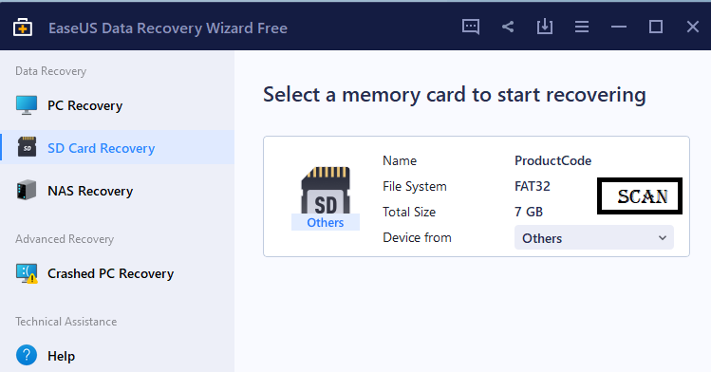711x372 pixels.
Task: Close the EaseUS Data Recovery window
Action: 692,27
